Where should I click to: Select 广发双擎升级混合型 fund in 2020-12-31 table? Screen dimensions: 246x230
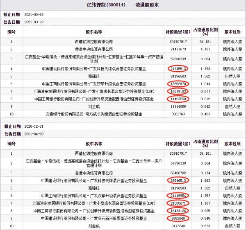[x=94, y=196]
